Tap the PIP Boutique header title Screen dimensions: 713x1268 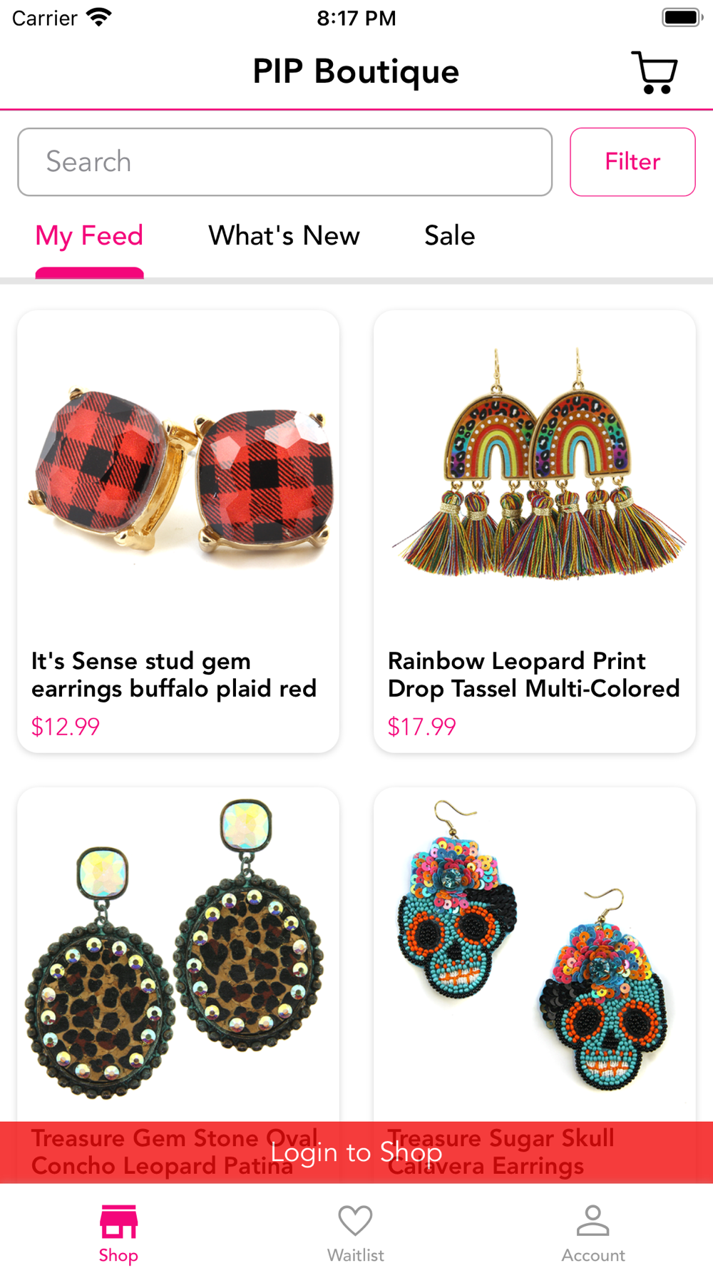(356, 72)
